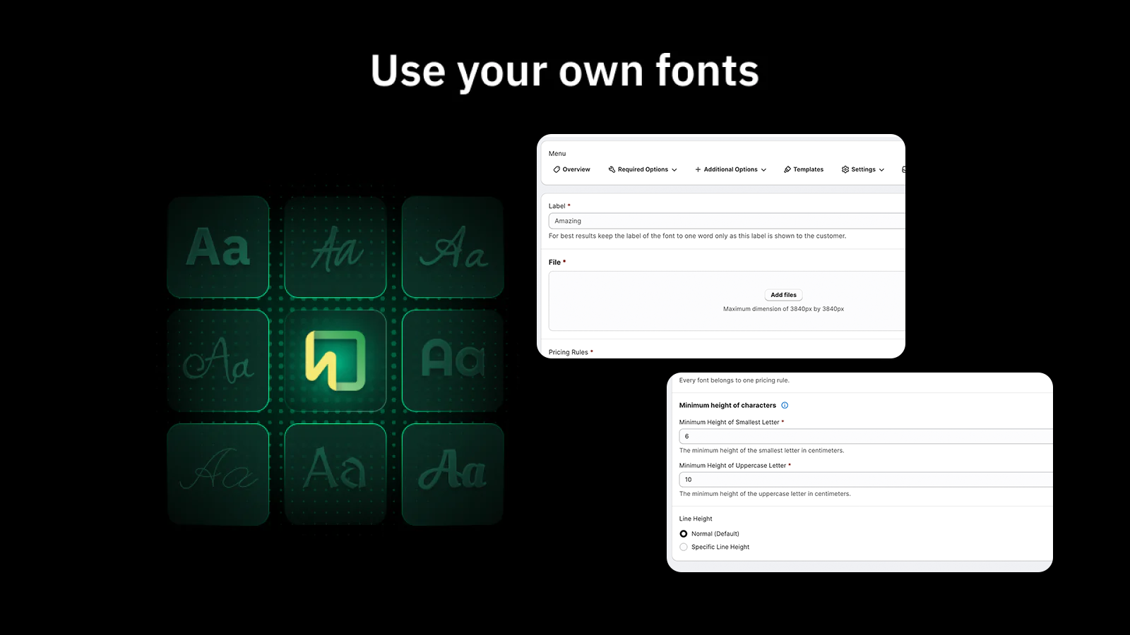Click info icon beside Minimum height of characters
This screenshot has height=635, width=1130.
point(785,406)
